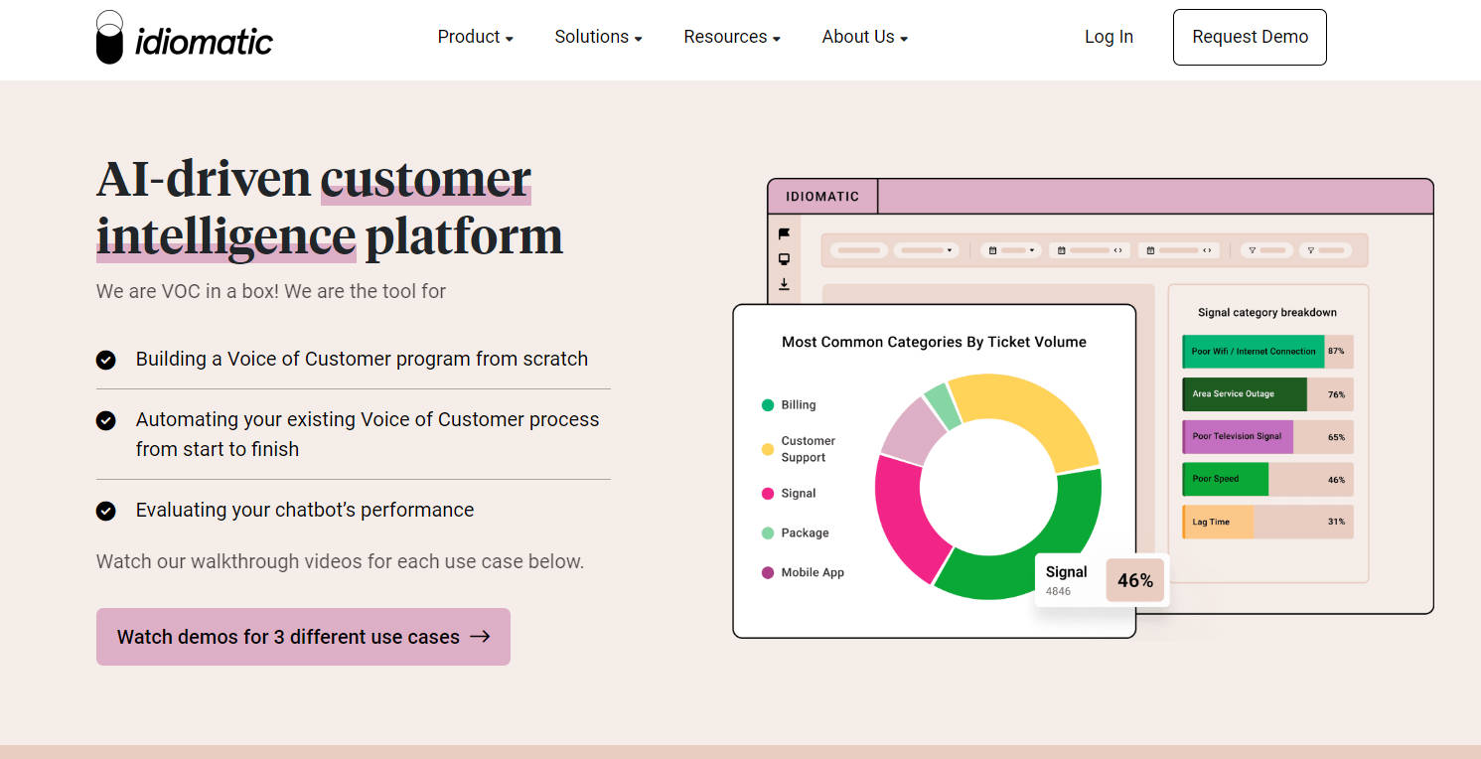The image size is (1481, 759).
Task: Click the download icon in dashboard sidebar
Action: click(x=784, y=284)
